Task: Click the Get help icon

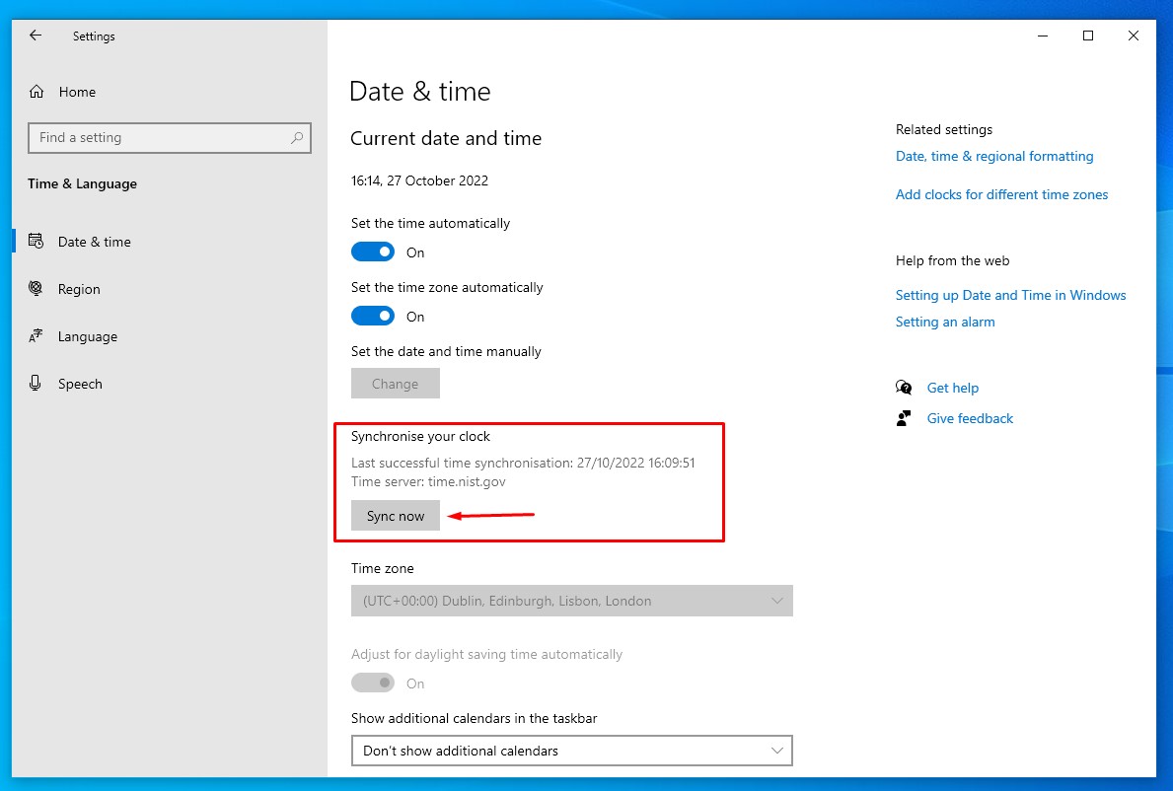Action: (904, 388)
